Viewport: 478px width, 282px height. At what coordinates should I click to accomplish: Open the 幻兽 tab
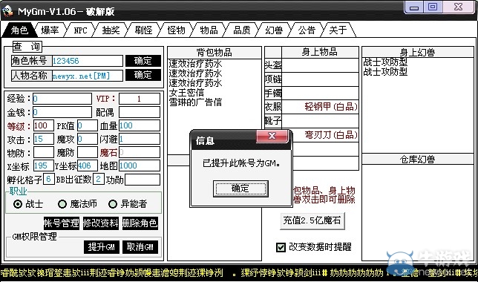274,30
